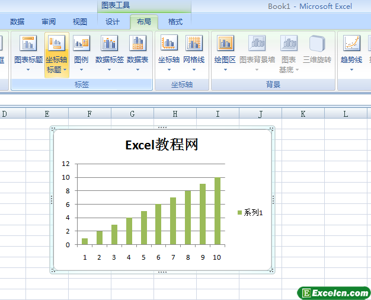Click the vertical axis label 6

[x=68, y=205]
